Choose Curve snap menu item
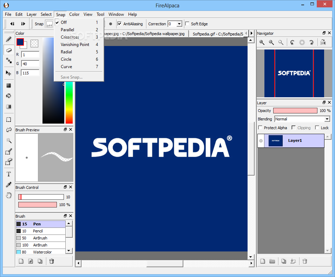 tap(79, 67)
